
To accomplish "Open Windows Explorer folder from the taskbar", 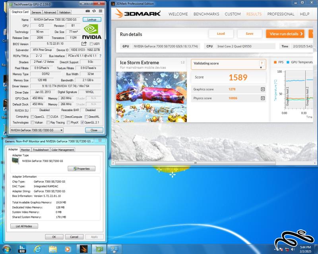I will 53,249.
